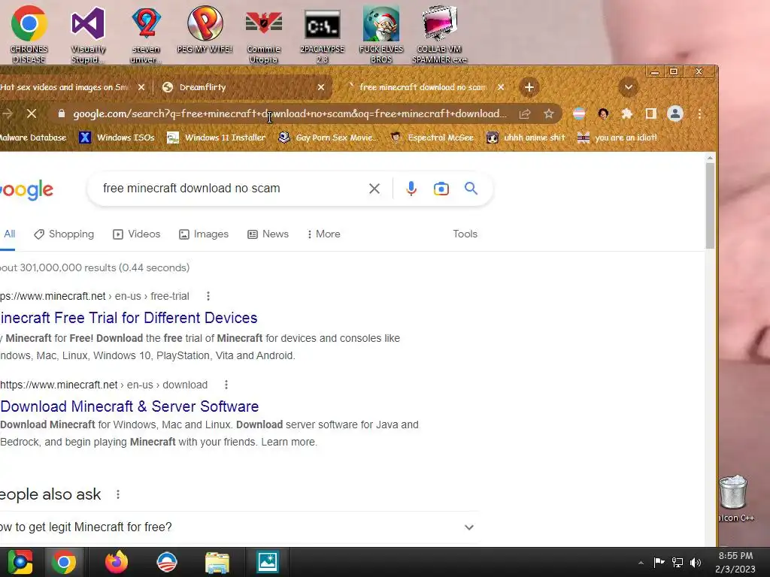Click the Google search text field

pos(231,189)
